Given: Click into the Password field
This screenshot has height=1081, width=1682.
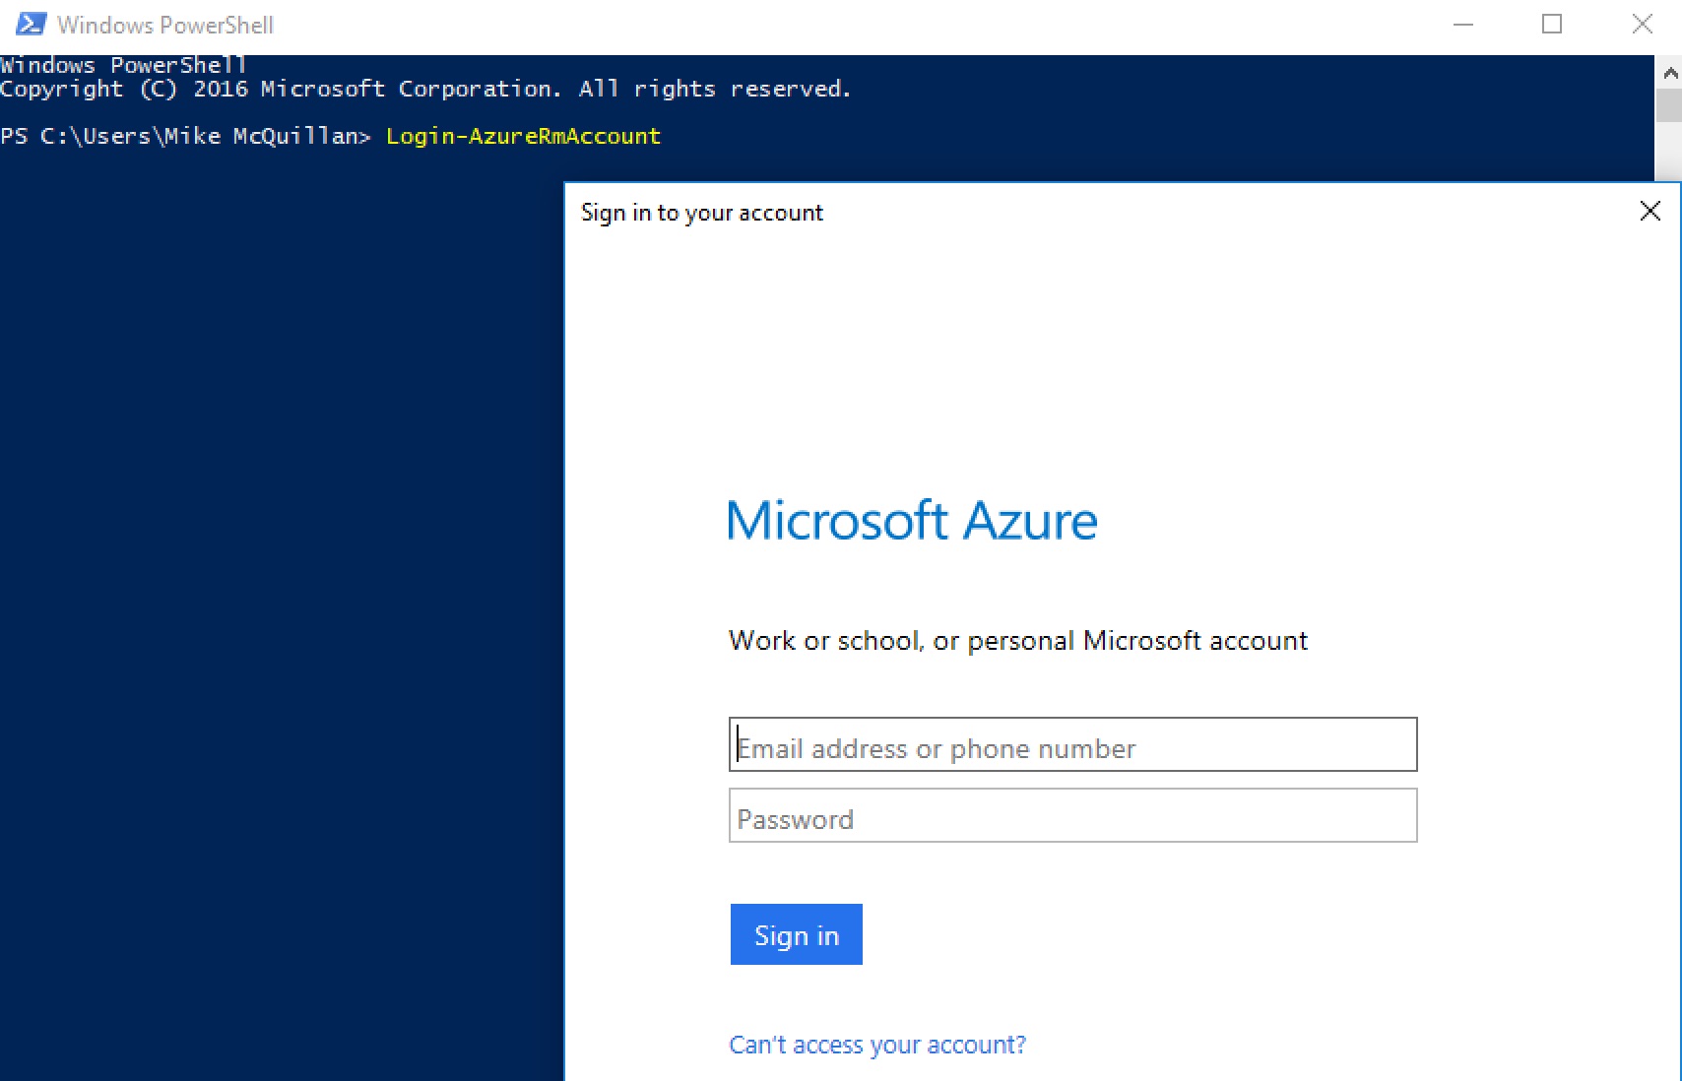Looking at the screenshot, I should [x=1072, y=816].
